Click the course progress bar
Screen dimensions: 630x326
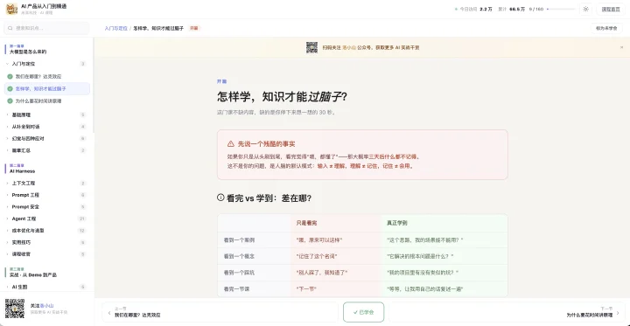[561, 9]
